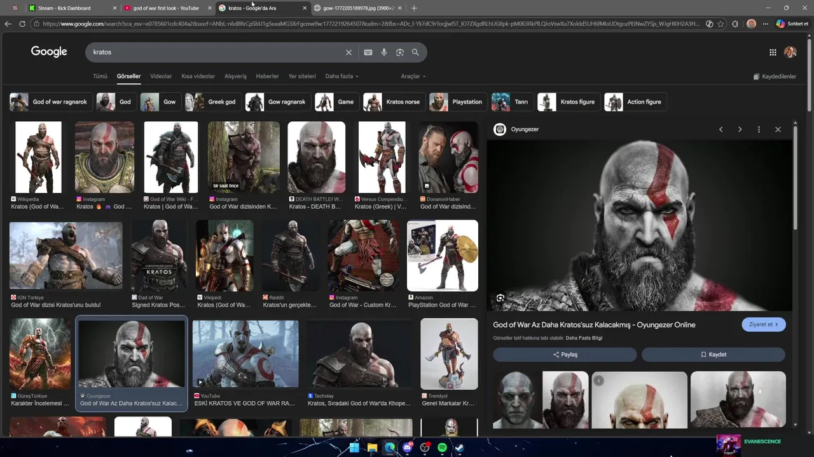Click the Paylaş share button
The height and width of the screenshot is (457, 814).
click(x=565, y=355)
